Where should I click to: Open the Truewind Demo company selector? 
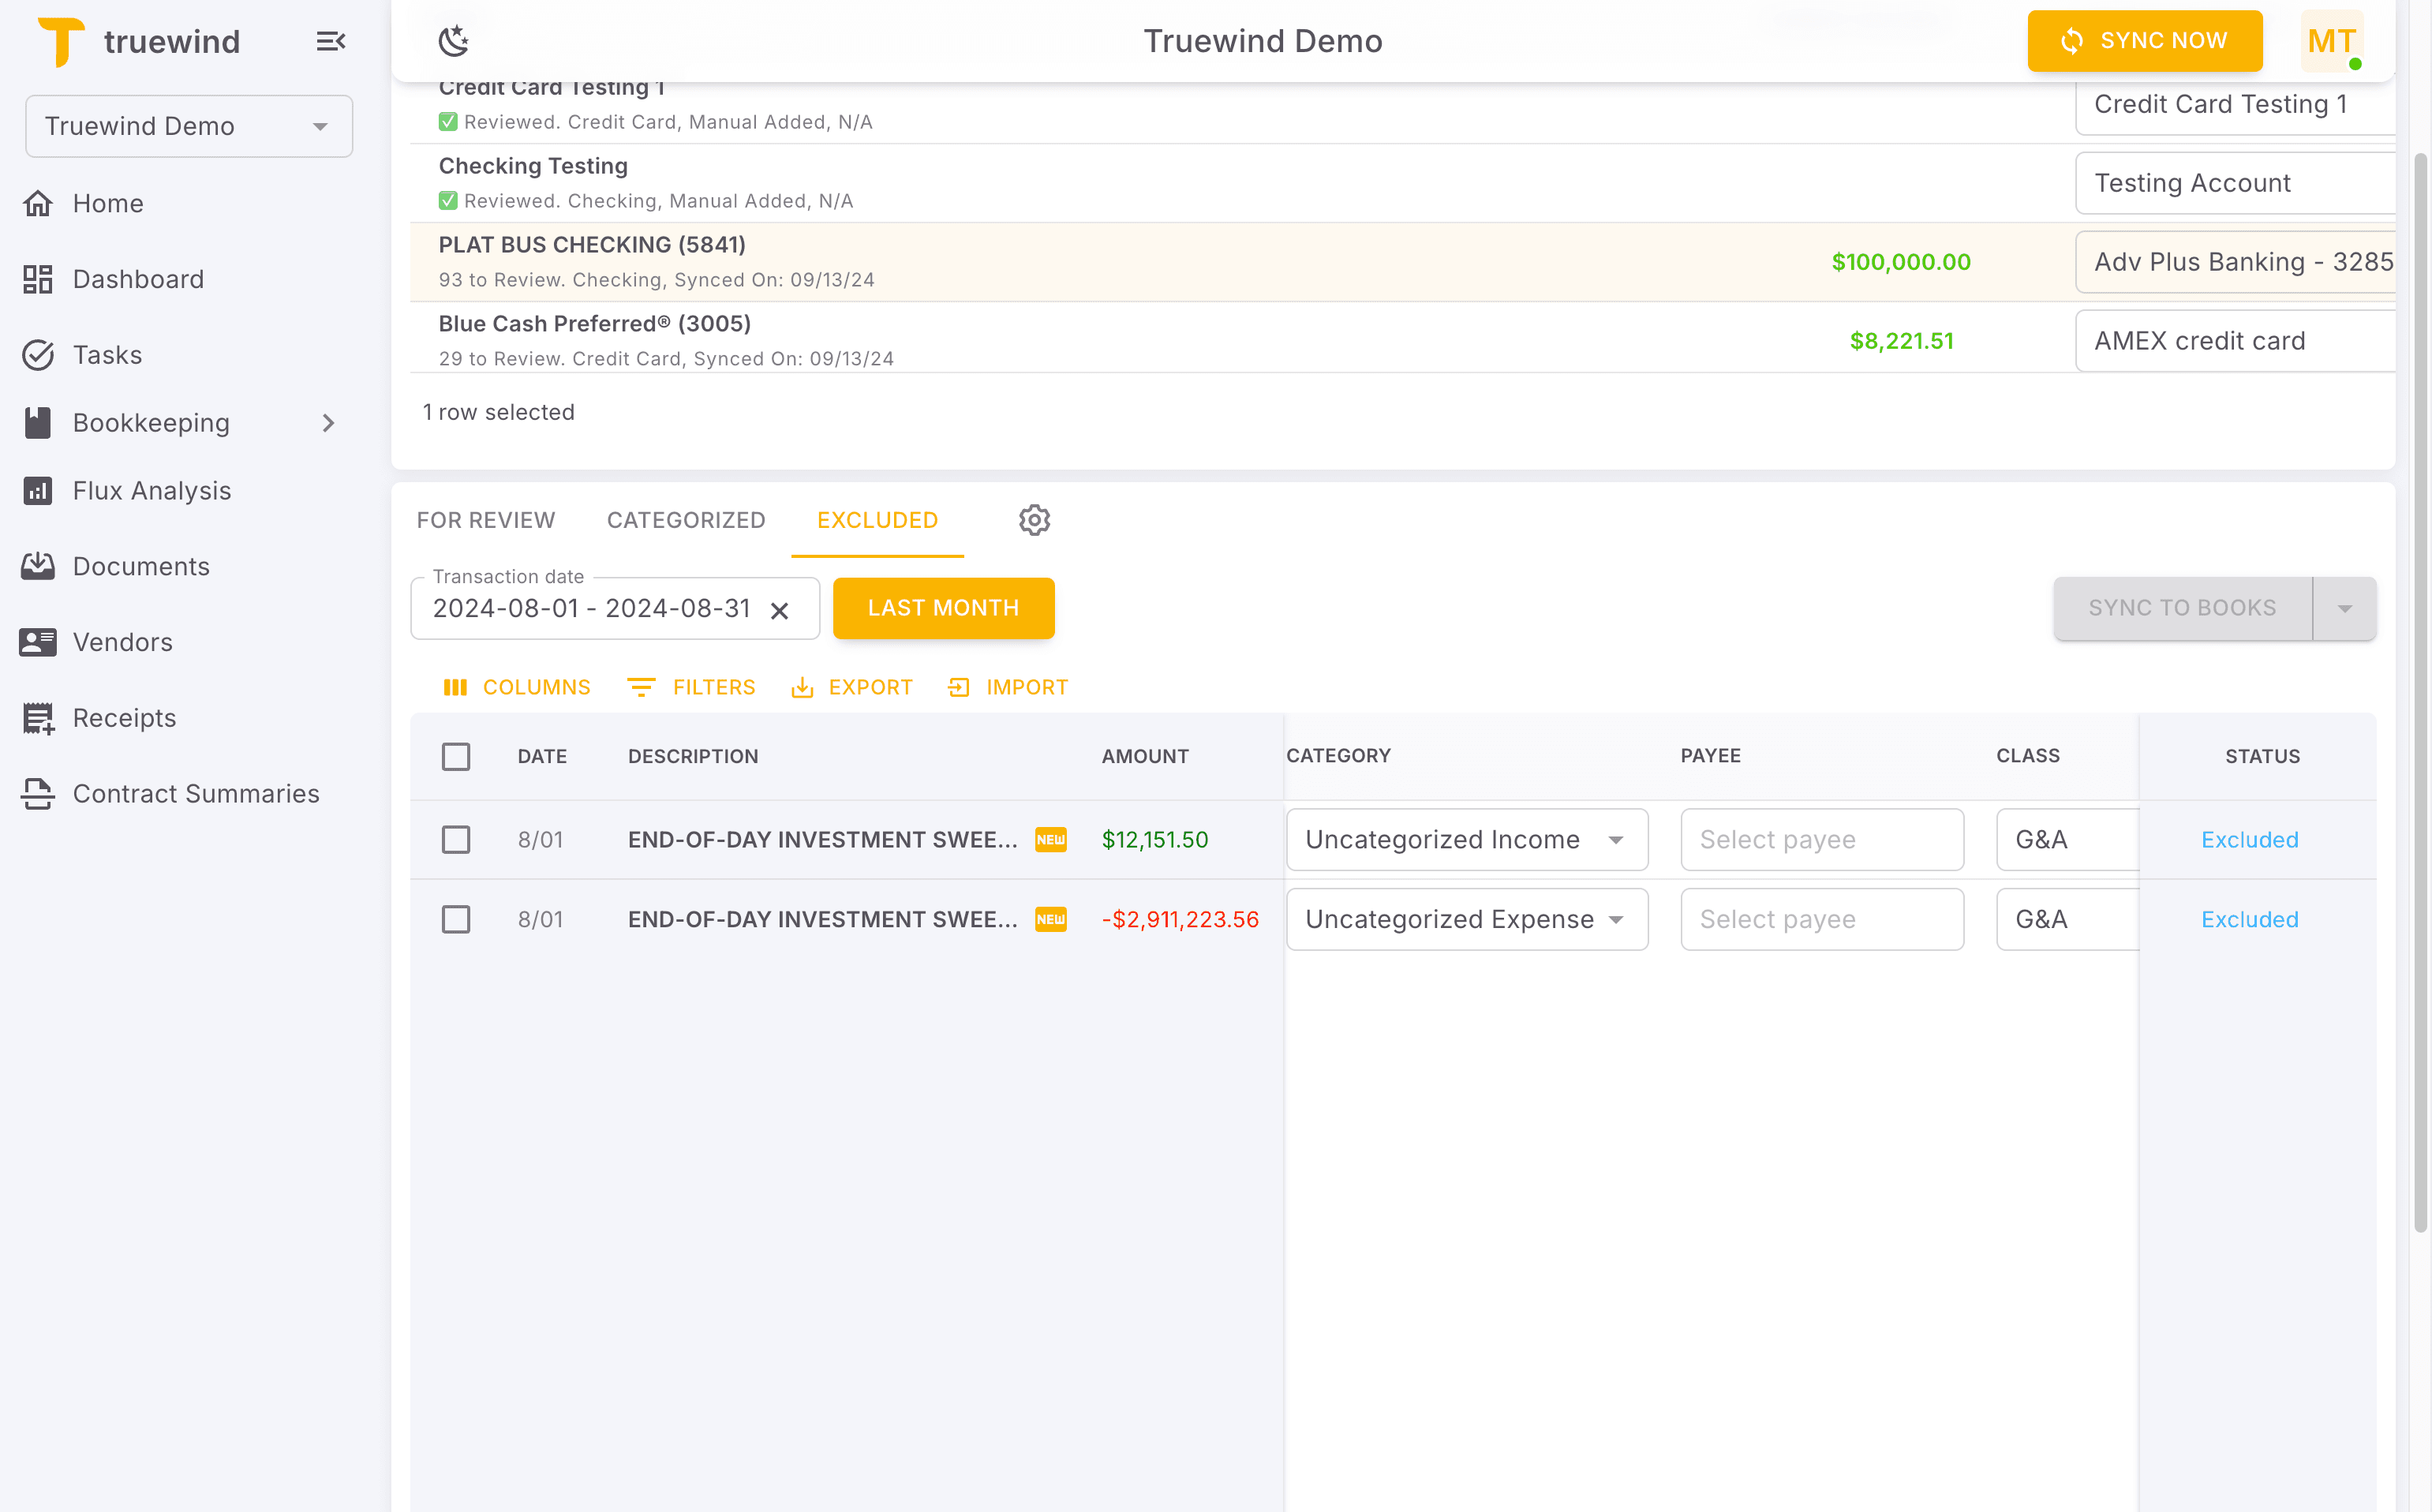pos(189,125)
